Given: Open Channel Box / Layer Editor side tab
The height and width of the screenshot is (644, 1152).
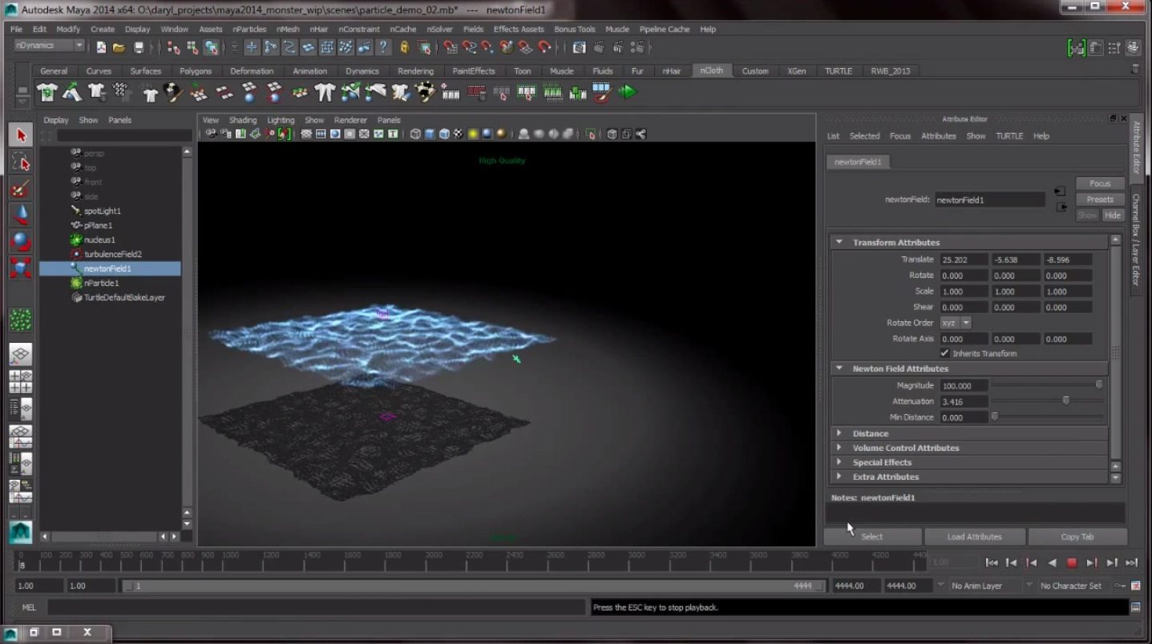Looking at the screenshot, I should pyautogui.click(x=1136, y=239).
